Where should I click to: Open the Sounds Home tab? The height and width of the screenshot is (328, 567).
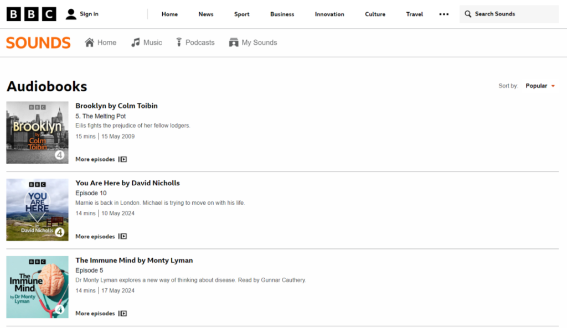pos(101,43)
